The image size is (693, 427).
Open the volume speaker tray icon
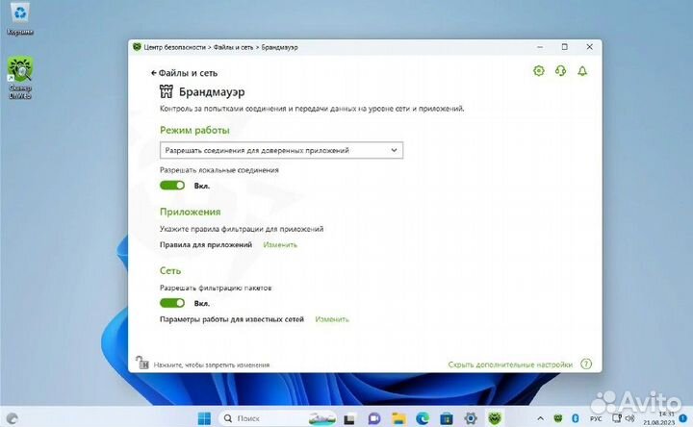click(x=630, y=417)
